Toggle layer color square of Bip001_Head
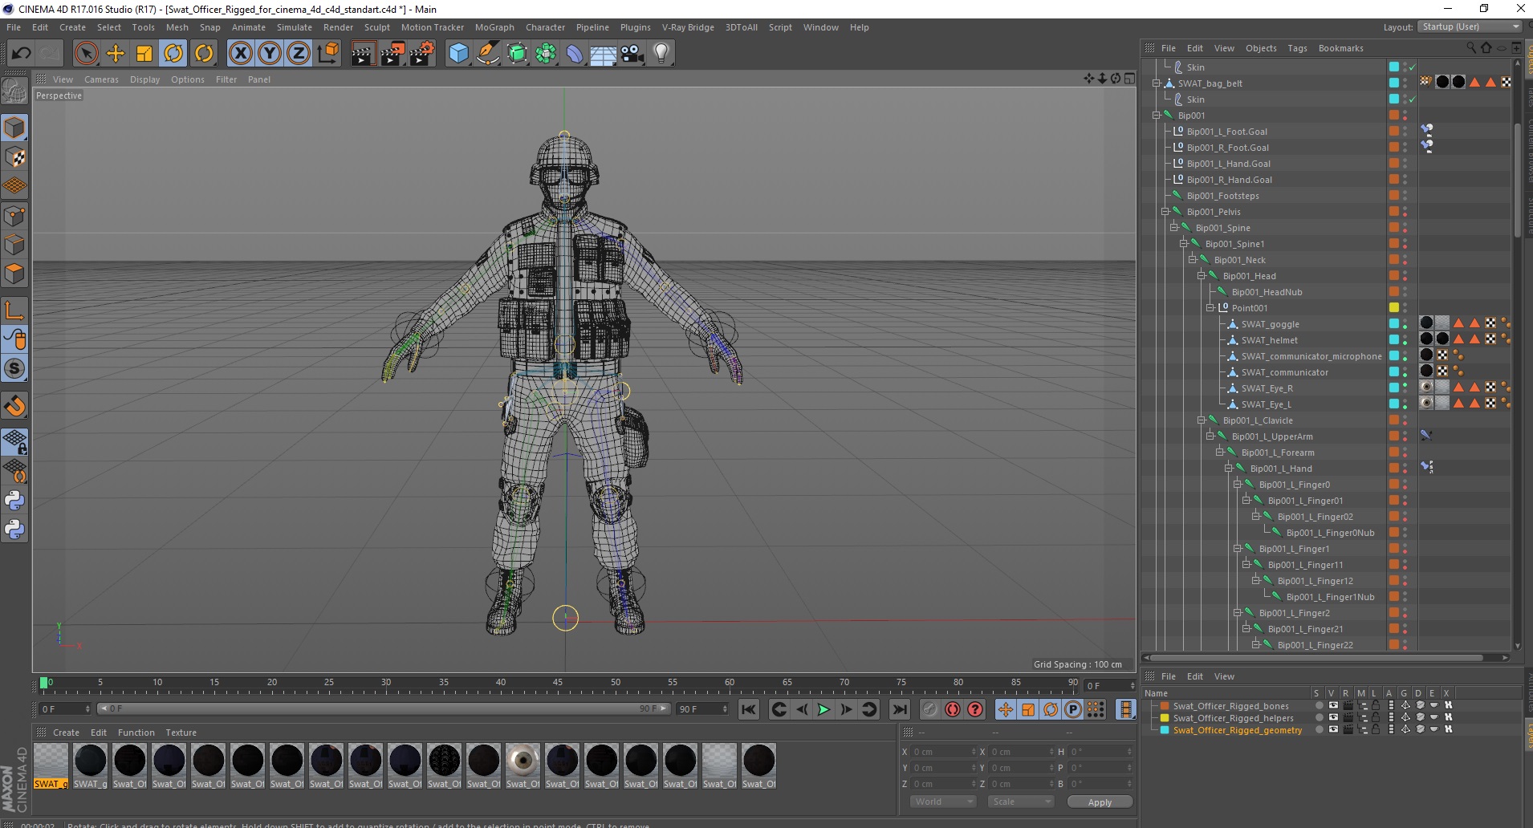Screen dimensions: 1533x828 point(1394,276)
